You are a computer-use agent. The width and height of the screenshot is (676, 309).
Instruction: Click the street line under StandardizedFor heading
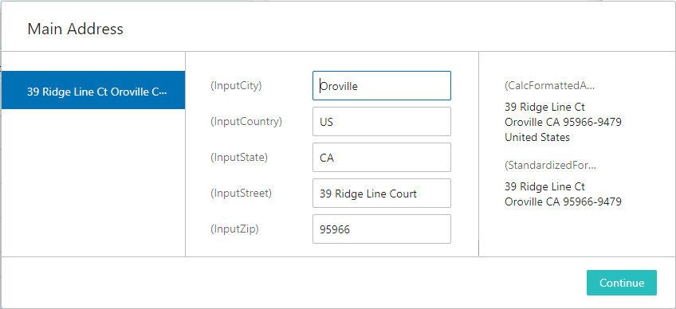545,186
